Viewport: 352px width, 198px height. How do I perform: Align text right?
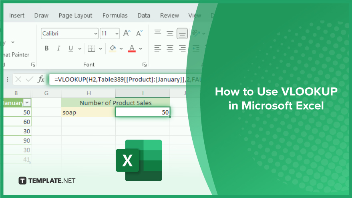click(182, 48)
